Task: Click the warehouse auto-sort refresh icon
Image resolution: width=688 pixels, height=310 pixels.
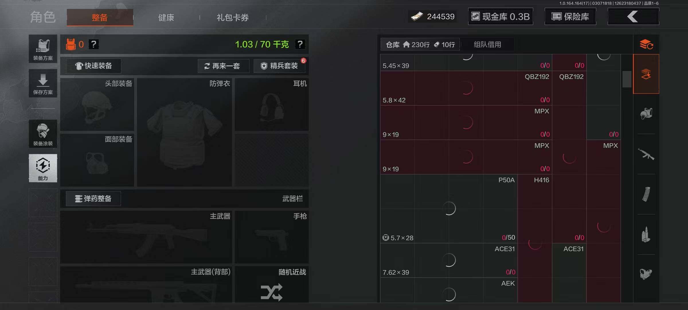Action: click(x=646, y=44)
